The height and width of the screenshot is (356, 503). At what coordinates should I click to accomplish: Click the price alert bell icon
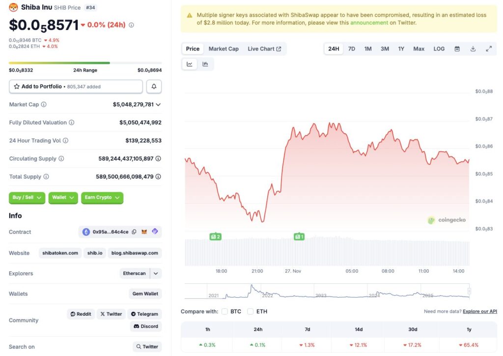click(x=154, y=86)
